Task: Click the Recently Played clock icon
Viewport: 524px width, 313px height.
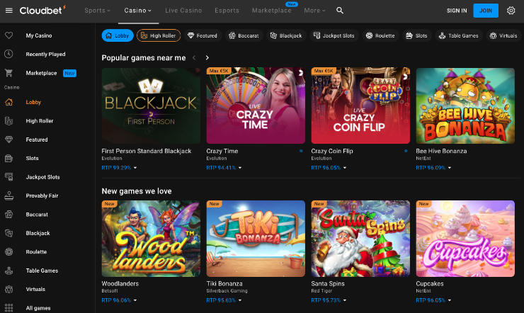Action: click(x=9, y=54)
